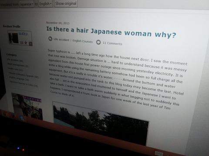Click the Category sidebar heading
This screenshot has width=209, height=156.
[11, 55]
